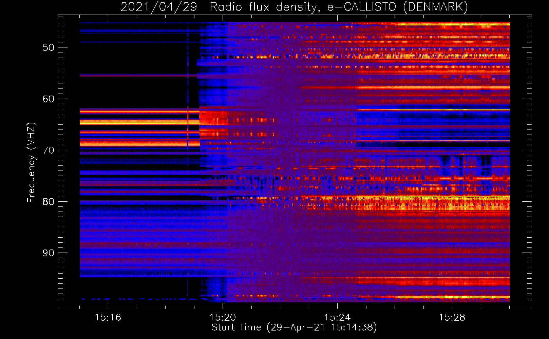Click the 15:20 time tick label

(x=223, y=318)
